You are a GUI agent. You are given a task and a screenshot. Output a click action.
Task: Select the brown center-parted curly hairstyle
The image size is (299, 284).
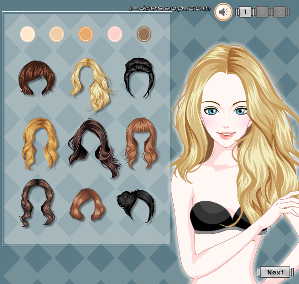pos(37,203)
